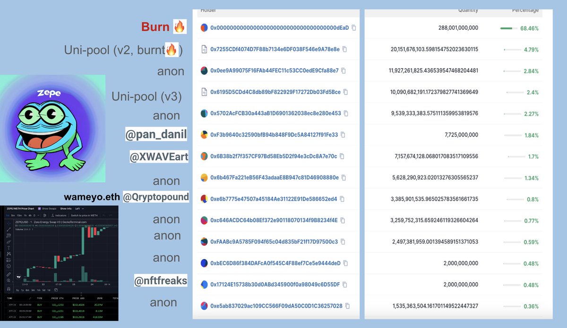Select the trend line tool in chart
This screenshot has height=328, width=567.
[x=9, y=229]
